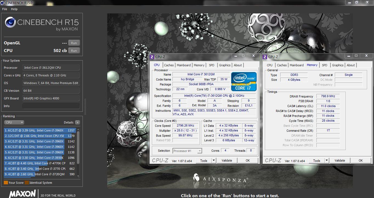Click Tools button in left CPU-Z
374x198 pixels.
(x=204, y=161)
